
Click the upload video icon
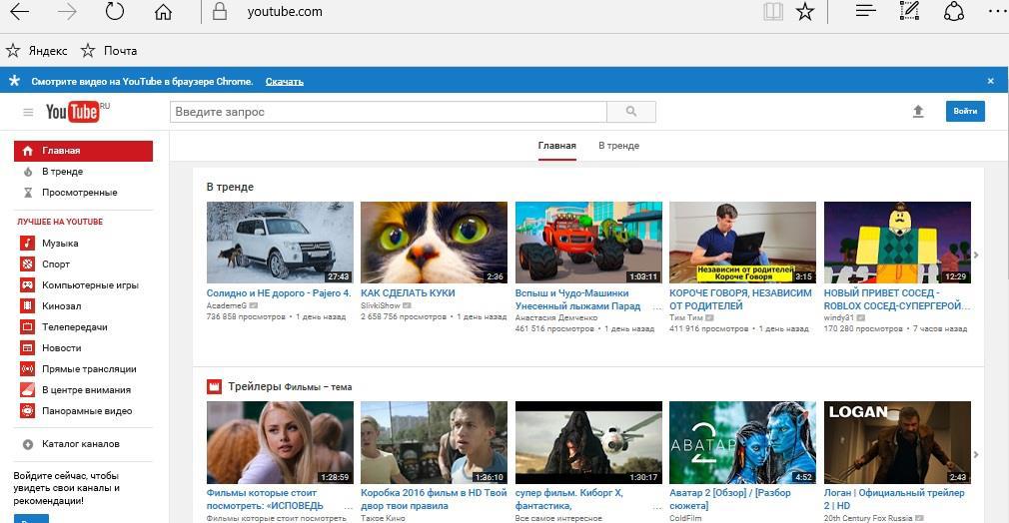pos(918,112)
